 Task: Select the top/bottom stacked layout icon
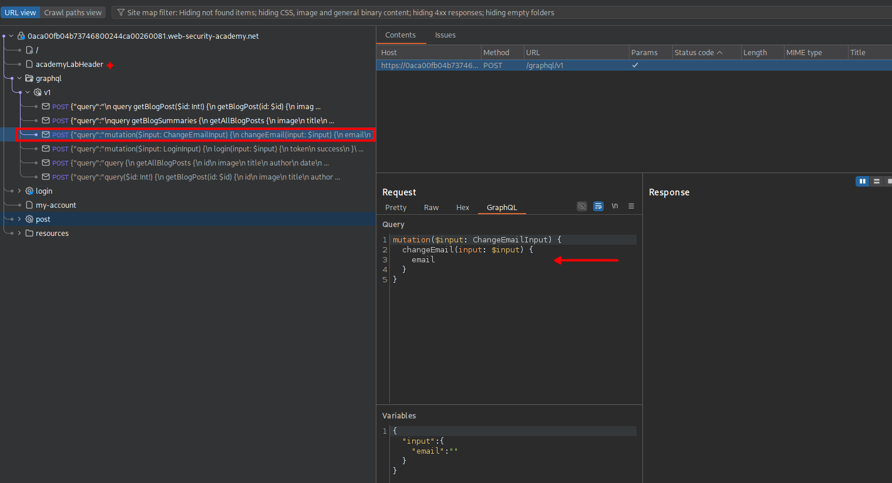coord(876,181)
